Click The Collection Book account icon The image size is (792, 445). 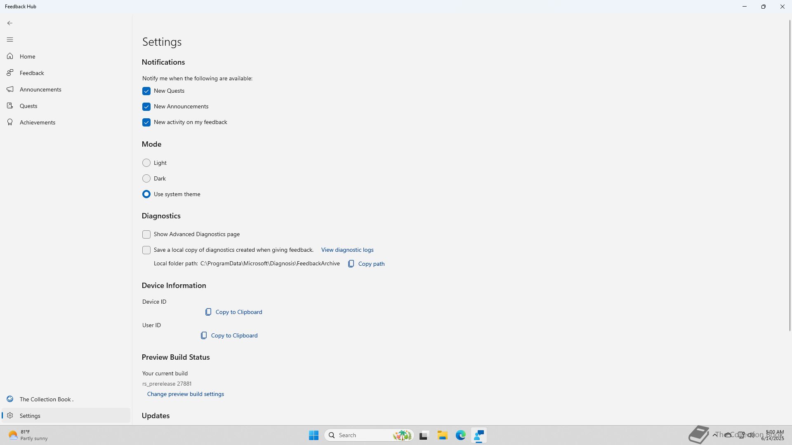click(x=10, y=399)
